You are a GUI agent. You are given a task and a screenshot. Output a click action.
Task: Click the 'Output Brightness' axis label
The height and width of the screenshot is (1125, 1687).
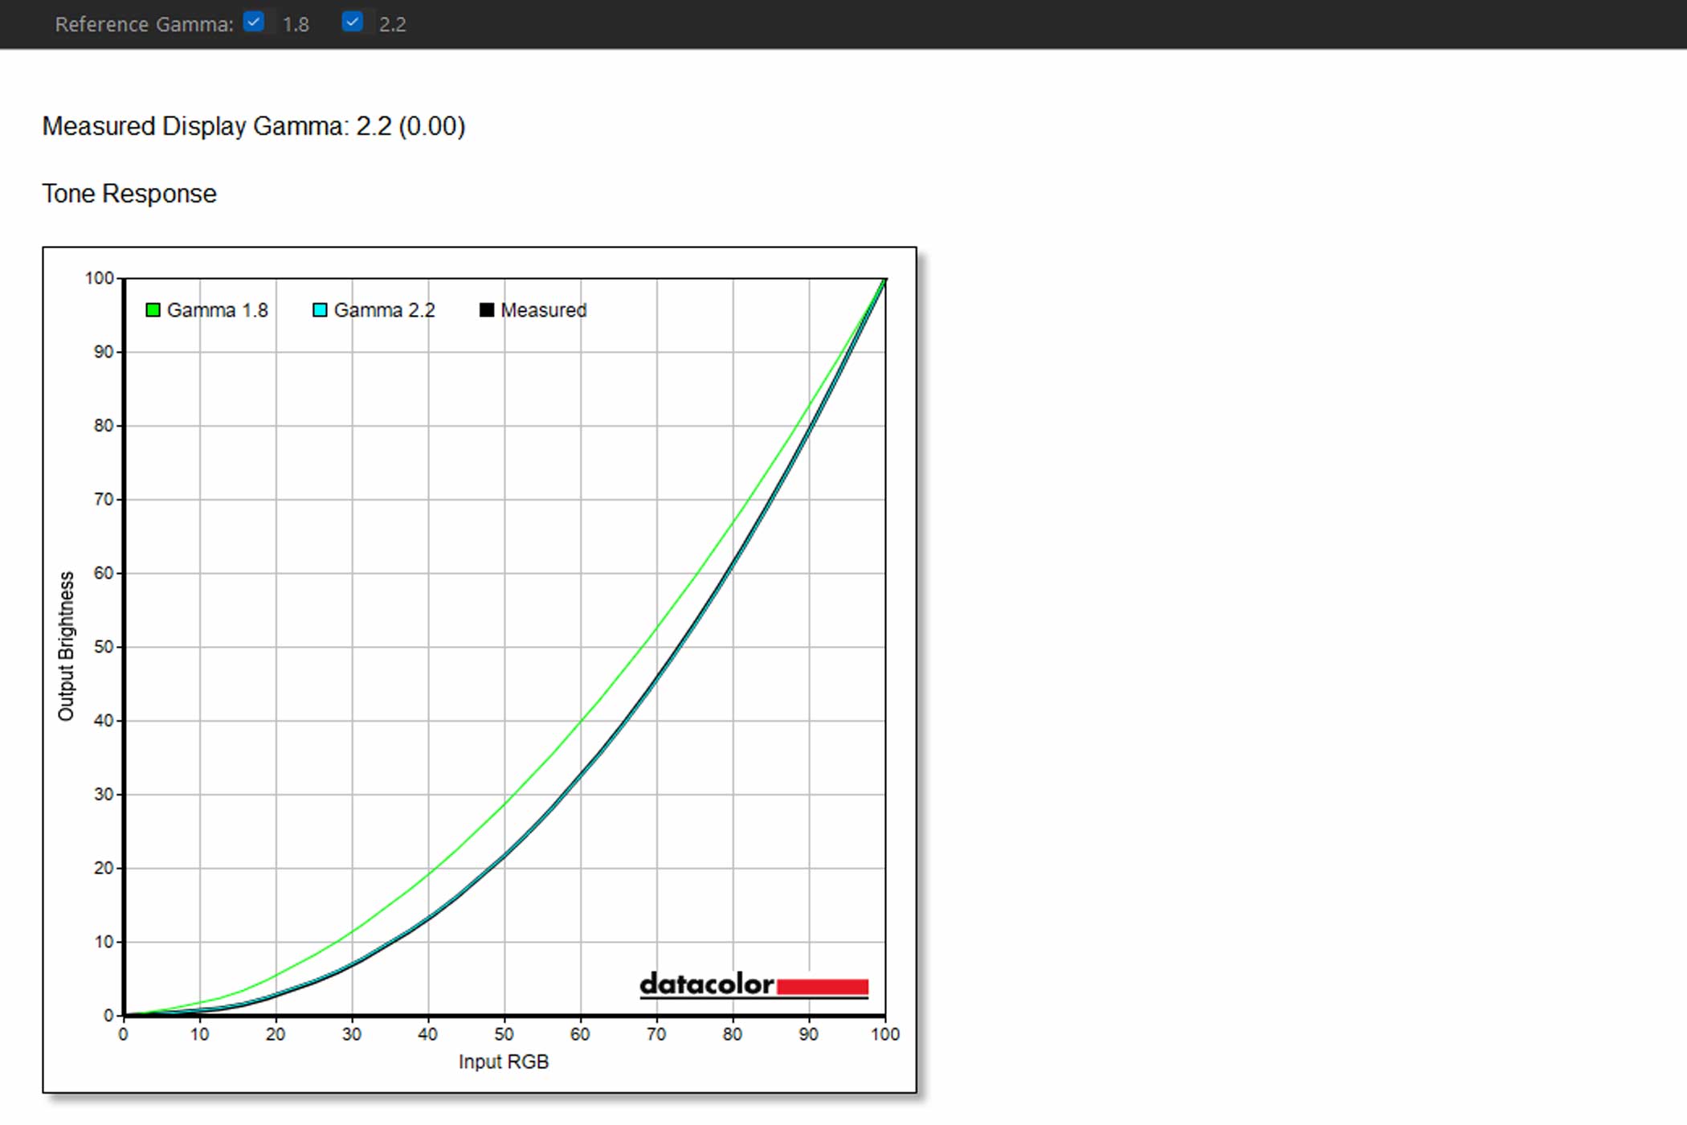(x=66, y=646)
